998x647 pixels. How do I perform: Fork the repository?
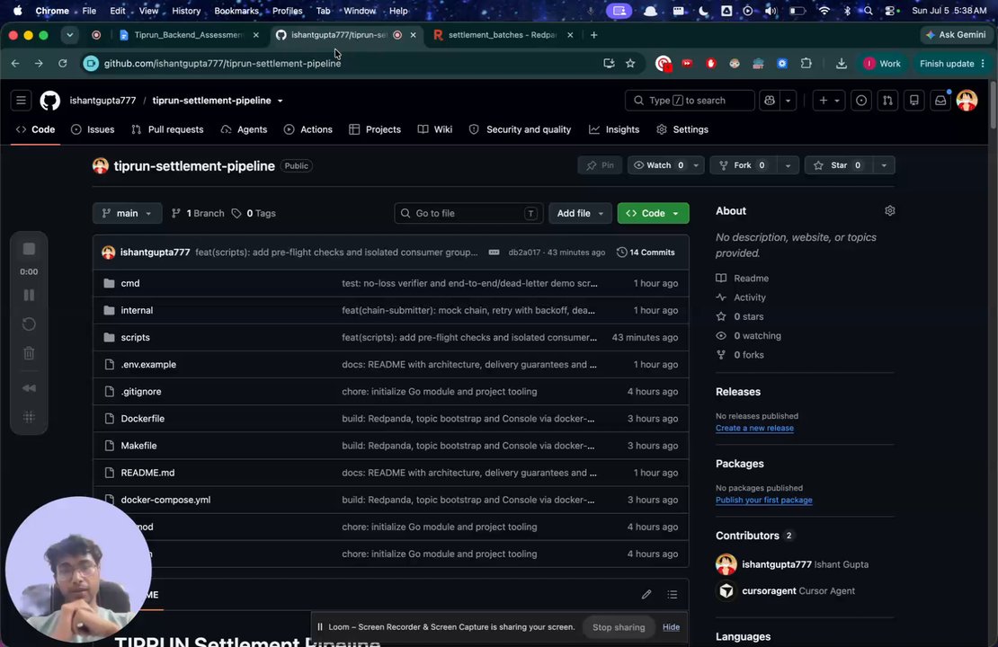point(744,165)
